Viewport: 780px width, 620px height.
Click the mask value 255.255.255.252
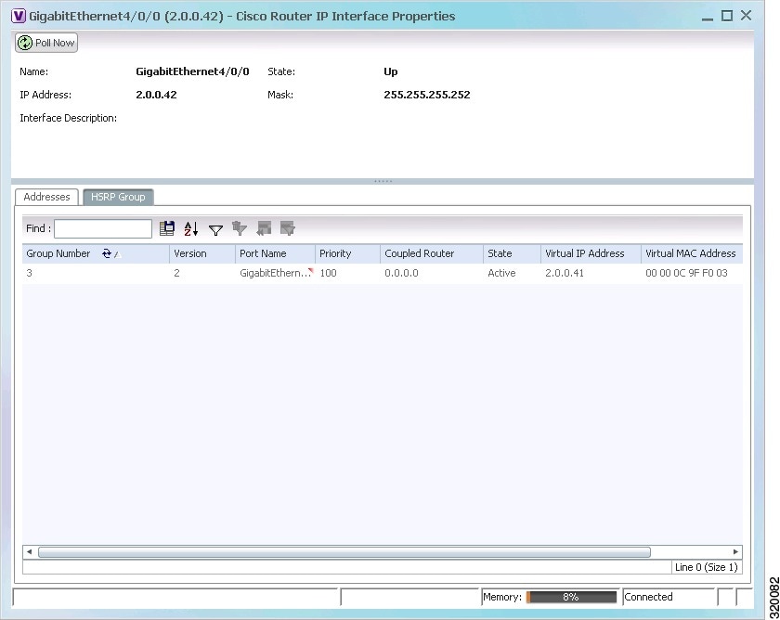[427, 95]
